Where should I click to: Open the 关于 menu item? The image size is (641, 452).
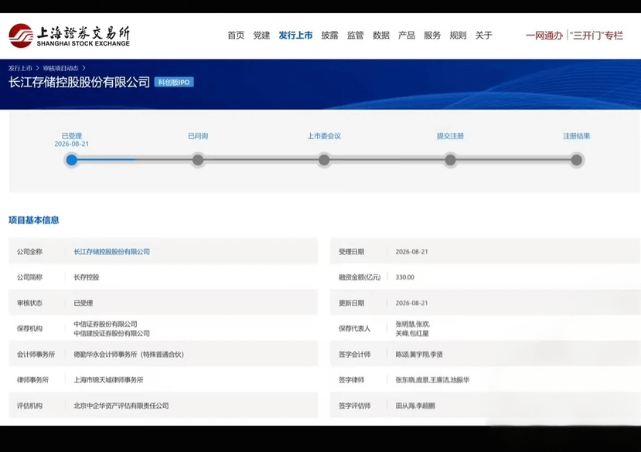pyautogui.click(x=483, y=36)
